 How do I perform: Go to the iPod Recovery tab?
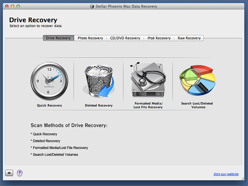tap(159, 38)
